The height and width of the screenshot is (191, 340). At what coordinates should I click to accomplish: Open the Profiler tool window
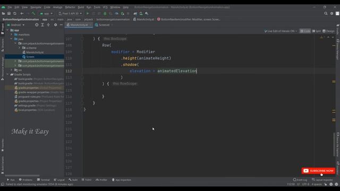tap(101, 180)
